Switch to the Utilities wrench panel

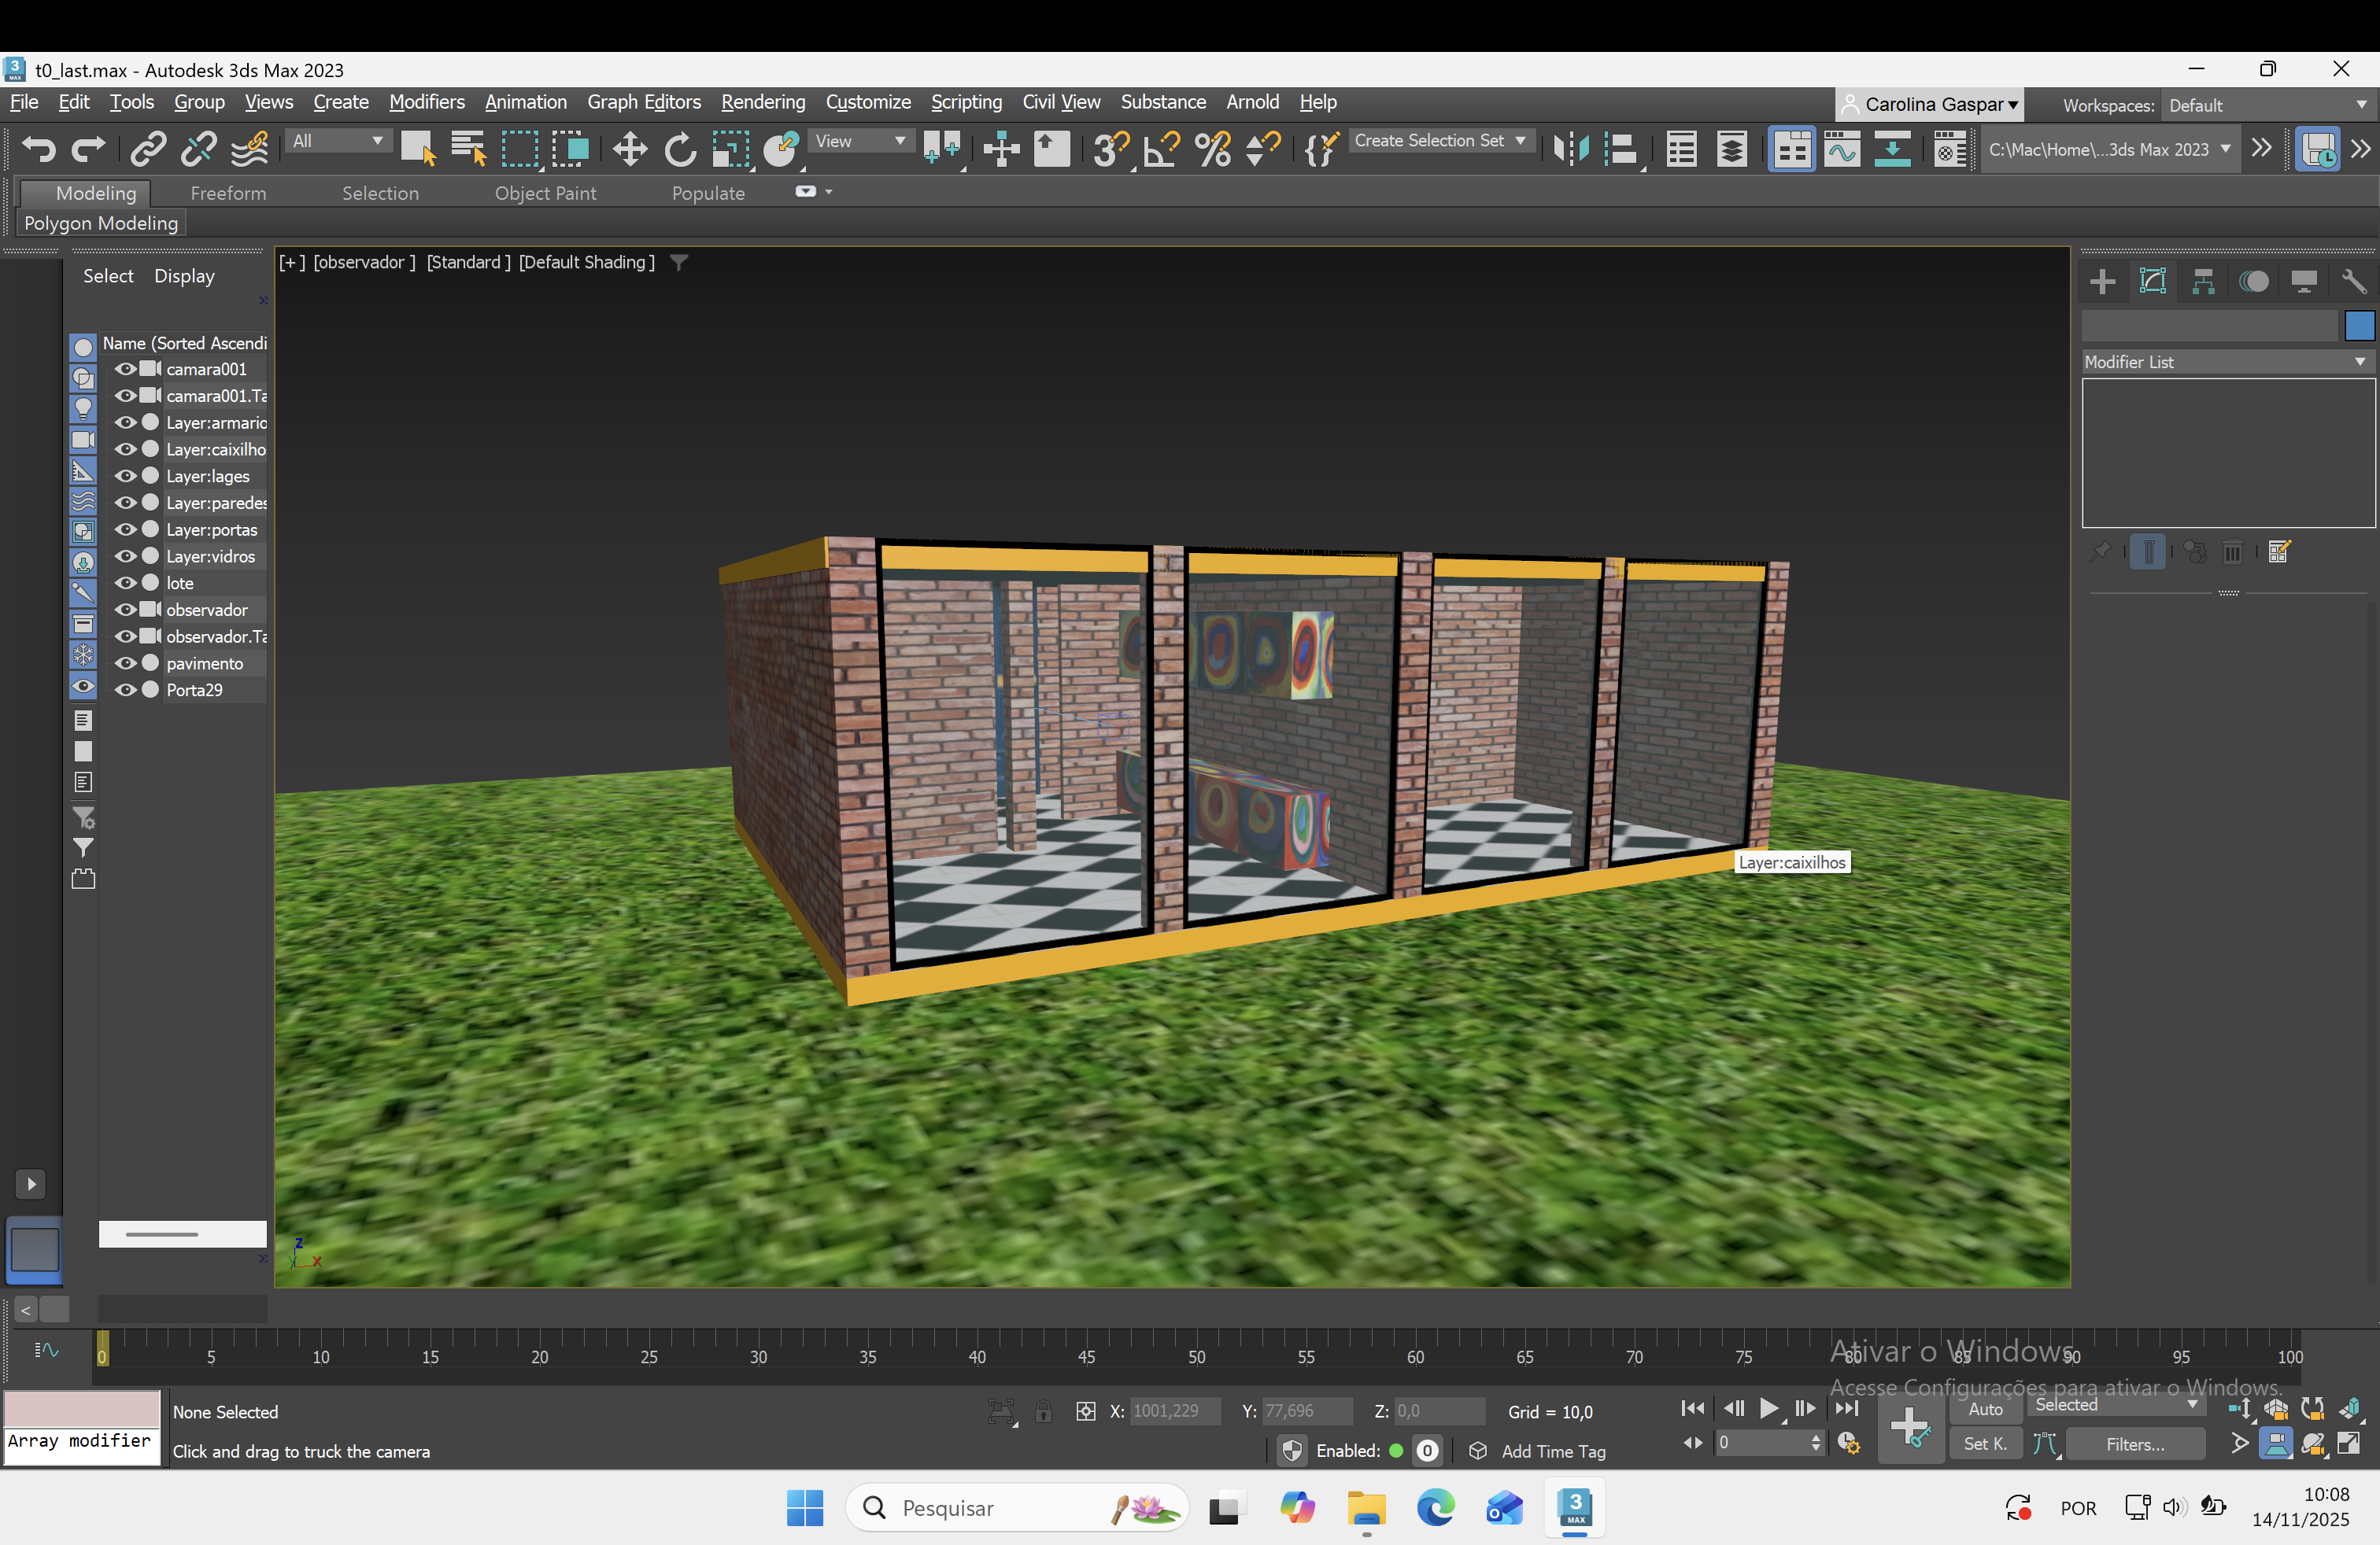pos(2353,282)
